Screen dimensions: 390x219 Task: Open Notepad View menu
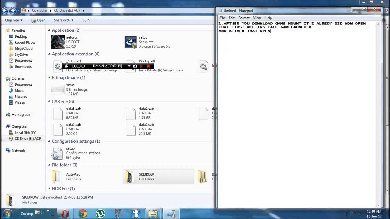257,18
